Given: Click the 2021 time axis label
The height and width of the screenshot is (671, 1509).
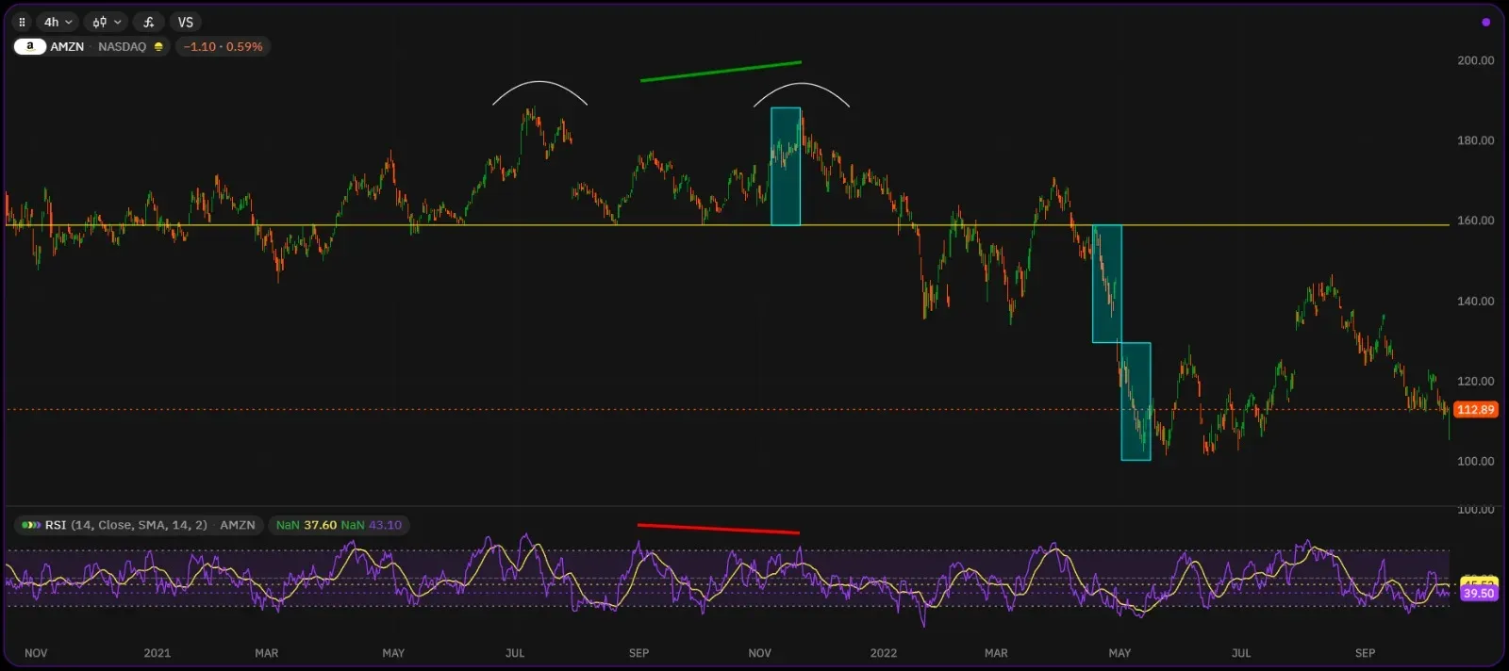Looking at the screenshot, I should pyautogui.click(x=158, y=653).
